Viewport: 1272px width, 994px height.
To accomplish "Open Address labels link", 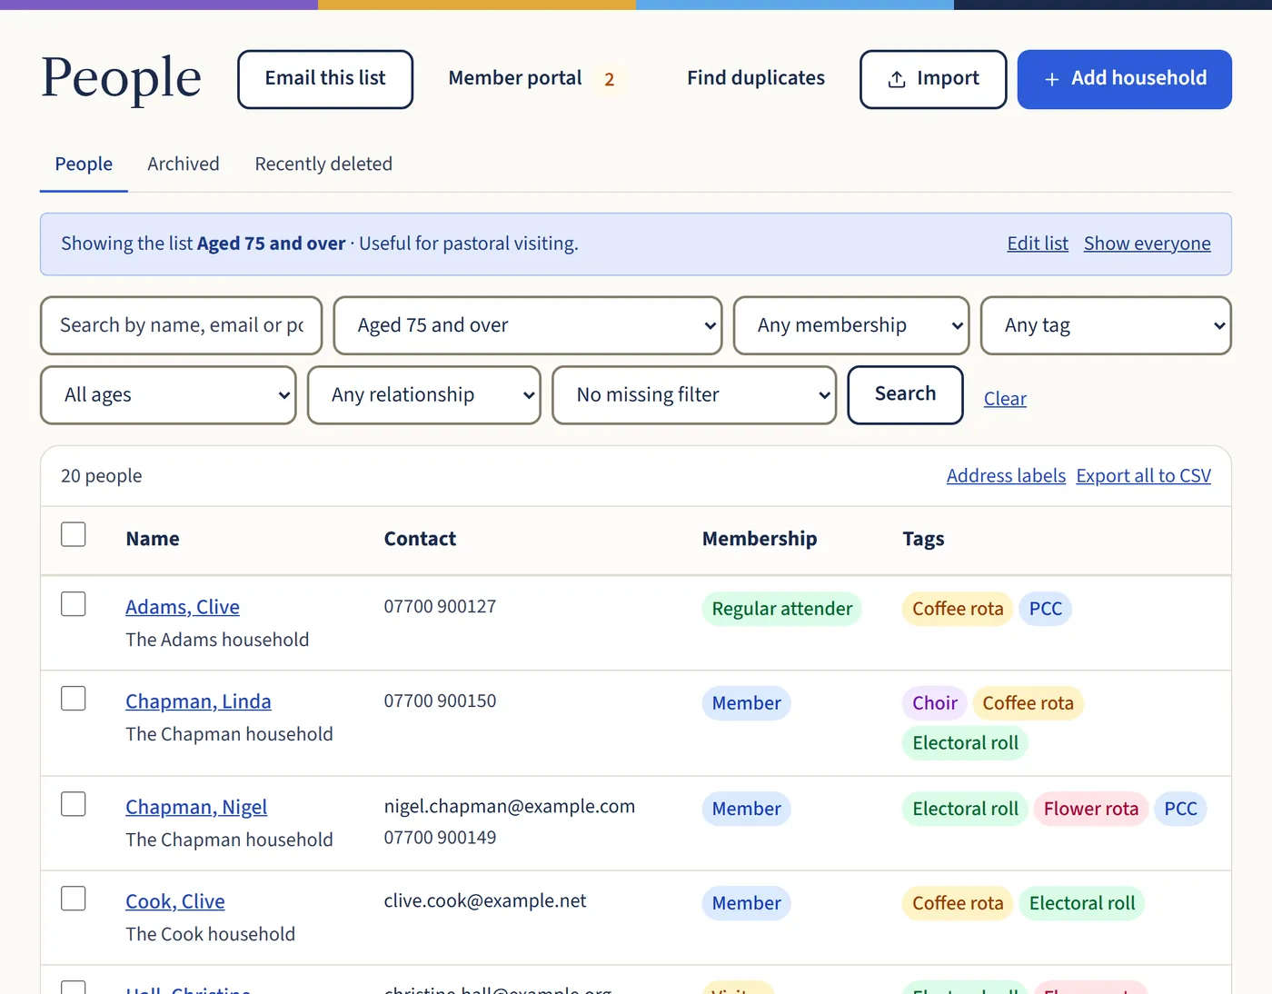I will [x=1006, y=476].
